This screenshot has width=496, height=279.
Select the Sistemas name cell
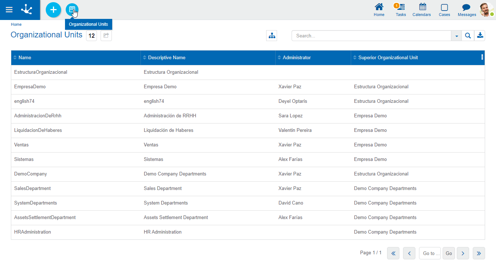pos(24,159)
